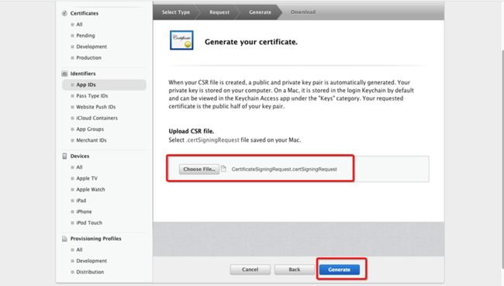Select Merchant IDs

91,140
